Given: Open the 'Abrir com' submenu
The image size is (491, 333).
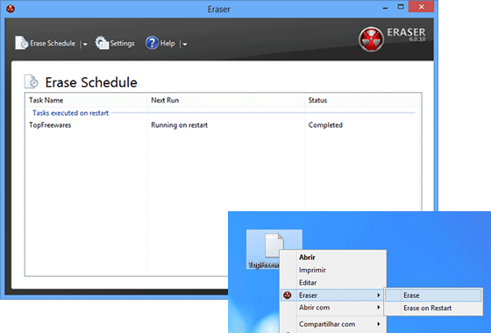Looking at the screenshot, I should click(332, 308).
